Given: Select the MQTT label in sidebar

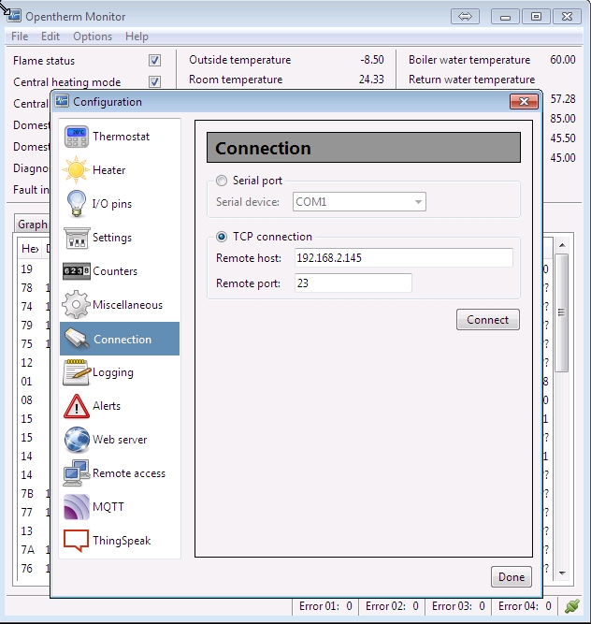Looking at the screenshot, I should click(108, 507).
